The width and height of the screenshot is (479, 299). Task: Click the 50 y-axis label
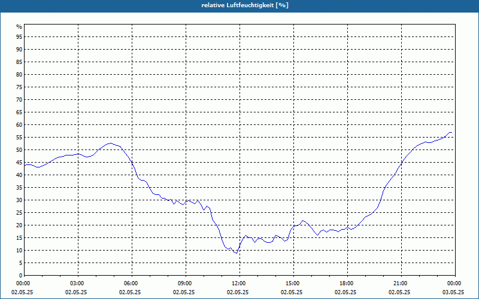pyautogui.click(x=19, y=150)
